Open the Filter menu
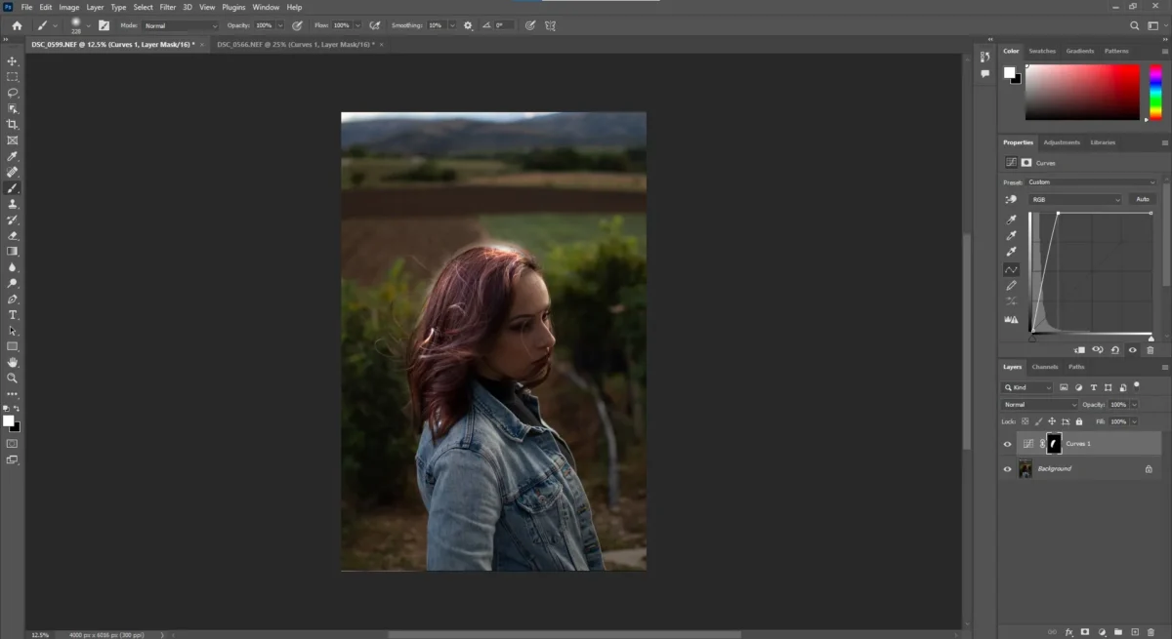 point(168,7)
